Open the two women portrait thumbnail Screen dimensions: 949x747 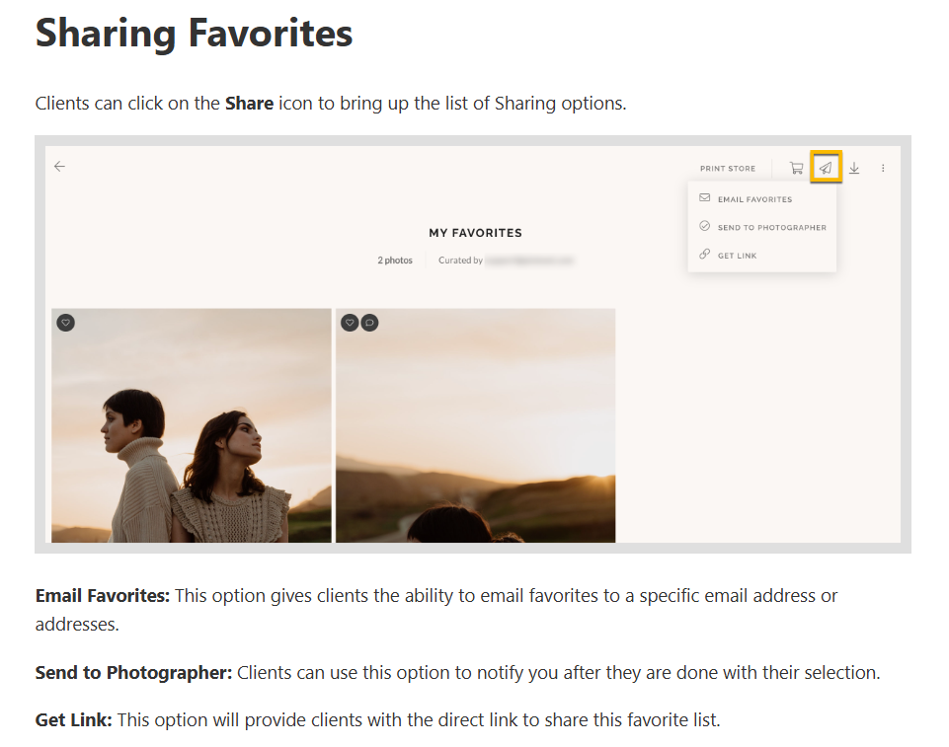click(x=192, y=425)
